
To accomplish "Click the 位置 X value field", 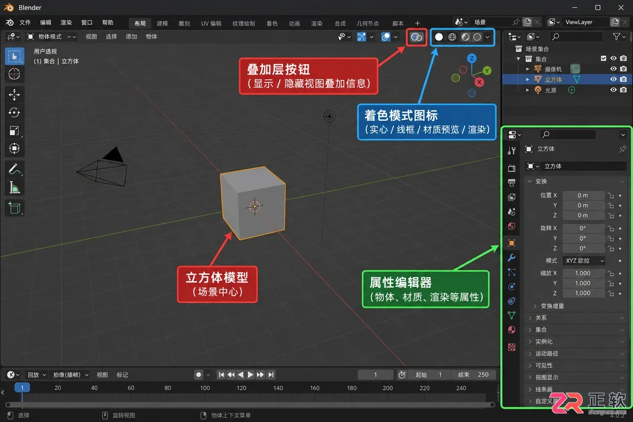I will tap(583, 195).
